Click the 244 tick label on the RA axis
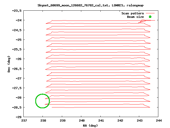This screenshot has height=128, width=170. 158,120
